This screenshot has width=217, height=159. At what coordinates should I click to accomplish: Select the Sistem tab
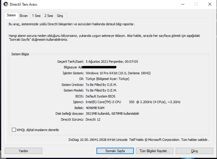[11, 15]
